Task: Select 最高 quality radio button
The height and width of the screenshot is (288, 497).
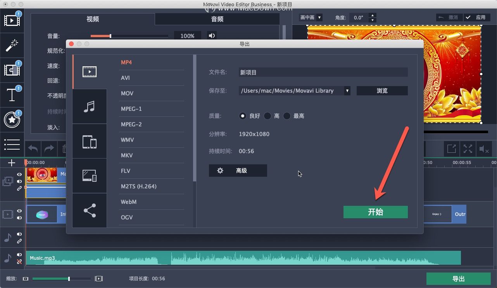Action: click(x=287, y=116)
